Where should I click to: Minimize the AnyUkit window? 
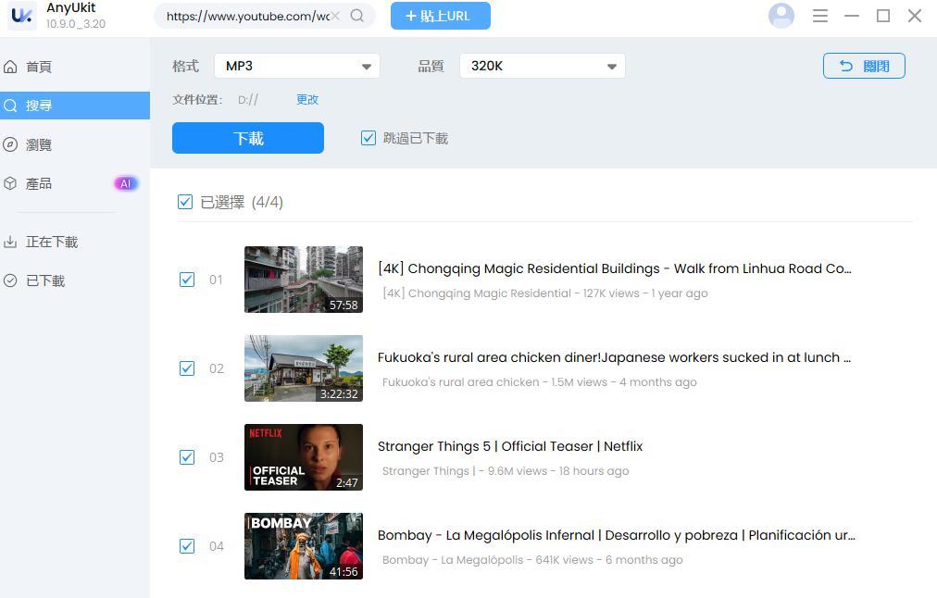(852, 16)
